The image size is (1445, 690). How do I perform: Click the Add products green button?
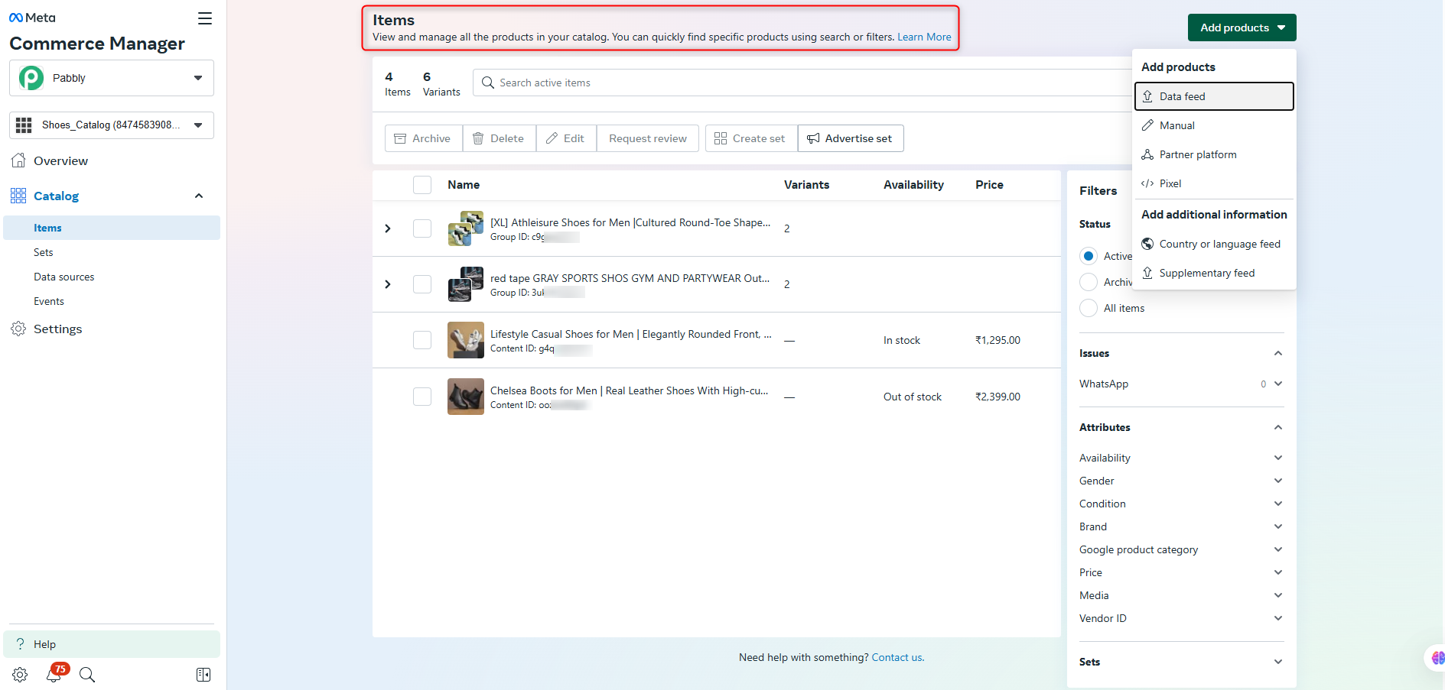tap(1242, 28)
